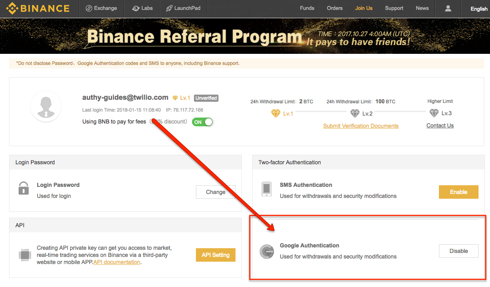Open the Funds menu
This screenshot has height=287, width=490.
pos(307,8)
